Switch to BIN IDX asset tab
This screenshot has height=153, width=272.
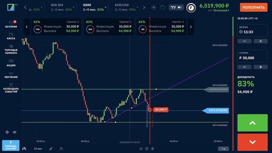coord(60,8)
